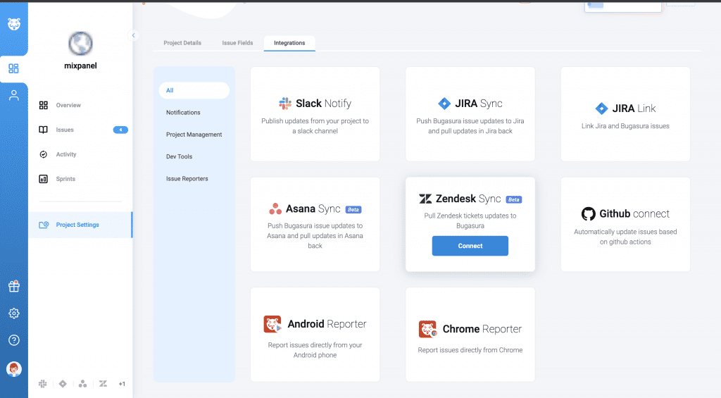Filter integrations by Project Management
This screenshot has height=398, width=721.
coord(194,135)
